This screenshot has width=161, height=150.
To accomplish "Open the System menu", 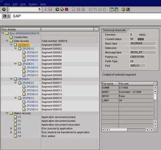I will (33, 4).
